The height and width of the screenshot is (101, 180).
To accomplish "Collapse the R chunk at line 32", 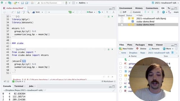I will tap(10, 17).
